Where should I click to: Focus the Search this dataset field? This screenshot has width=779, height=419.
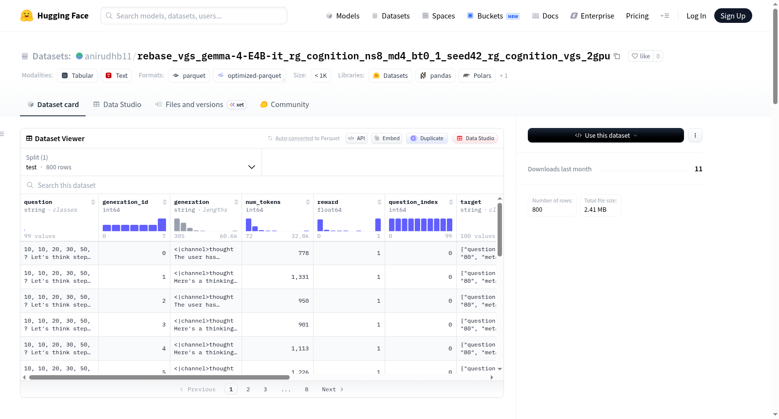tap(262, 185)
